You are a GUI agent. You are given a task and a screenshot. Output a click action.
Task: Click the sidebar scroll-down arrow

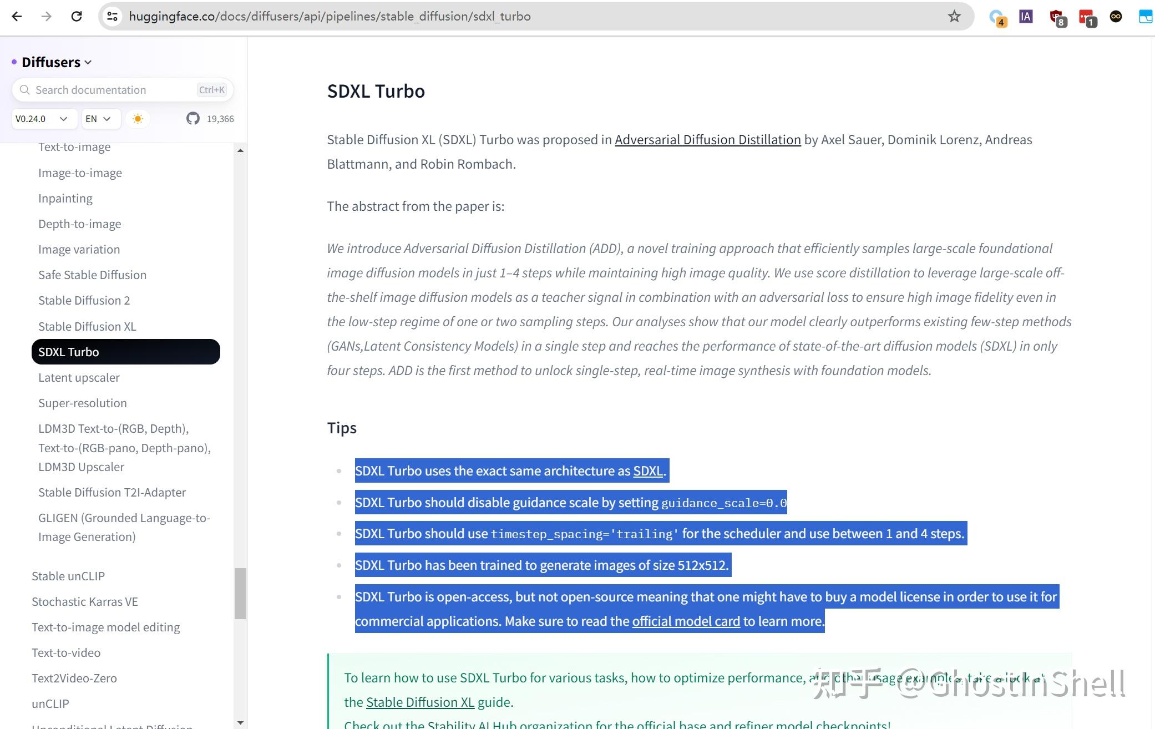click(240, 722)
